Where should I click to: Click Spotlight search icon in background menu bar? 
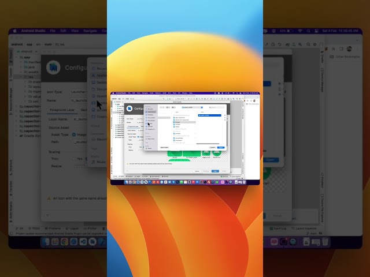(x=308, y=31)
